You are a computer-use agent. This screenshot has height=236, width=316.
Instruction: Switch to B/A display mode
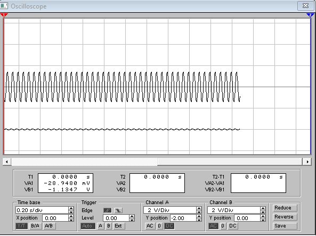35,226
